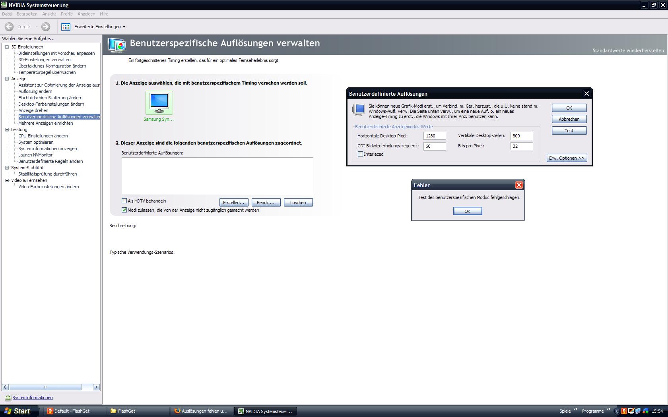Image resolution: width=668 pixels, height=417 pixels.
Task: Click the Erw. Optionen >> button
Action: (567, 158)
